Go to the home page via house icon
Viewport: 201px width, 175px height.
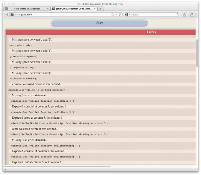pyautogui.click(x=184, y=14)
